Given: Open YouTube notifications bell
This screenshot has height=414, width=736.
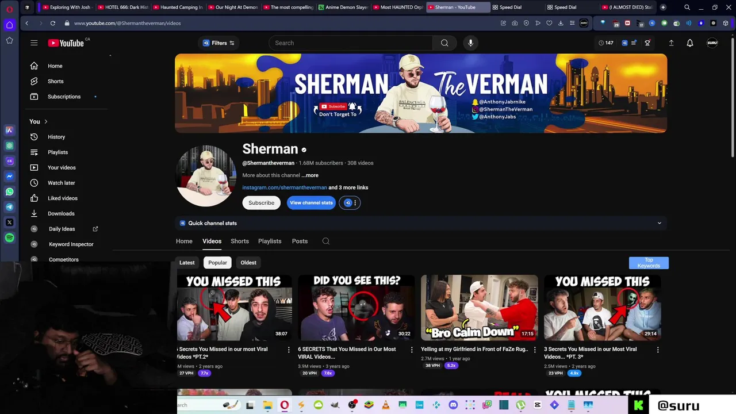Looking at the screenshot, I should click(690, 43).
